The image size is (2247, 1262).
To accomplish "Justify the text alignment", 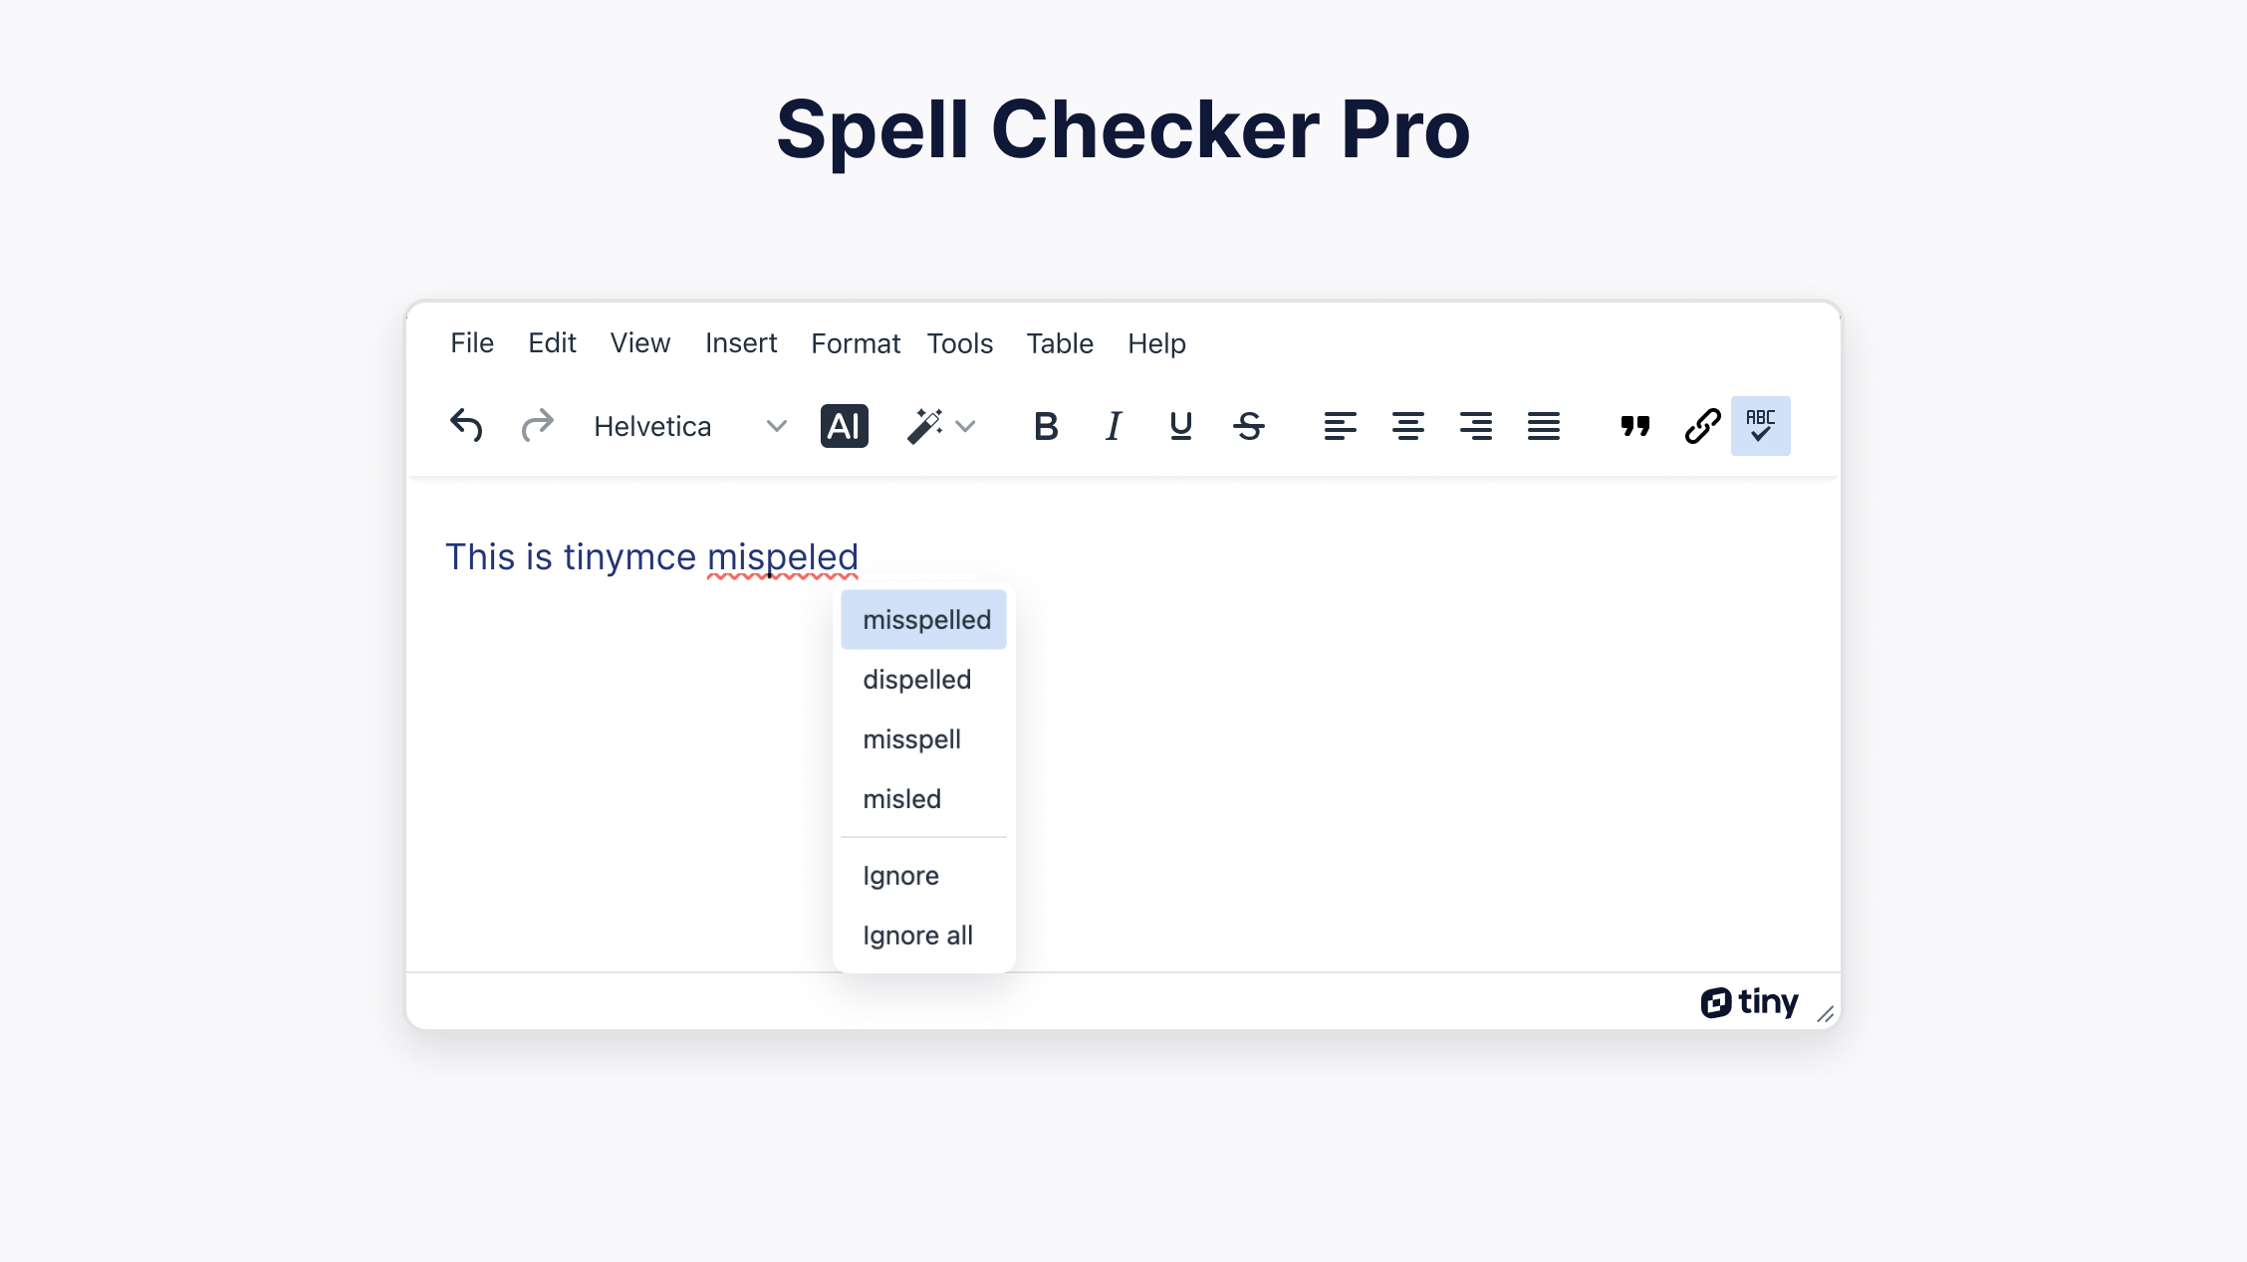I will point(1543,426).
